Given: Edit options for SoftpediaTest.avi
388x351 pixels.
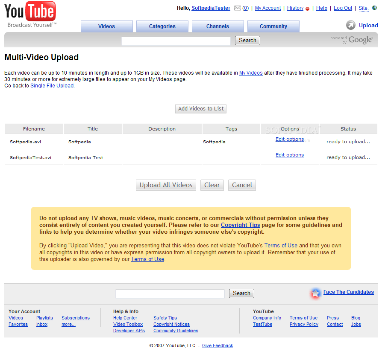Looking at the screenshot, I should coord(290,155).
